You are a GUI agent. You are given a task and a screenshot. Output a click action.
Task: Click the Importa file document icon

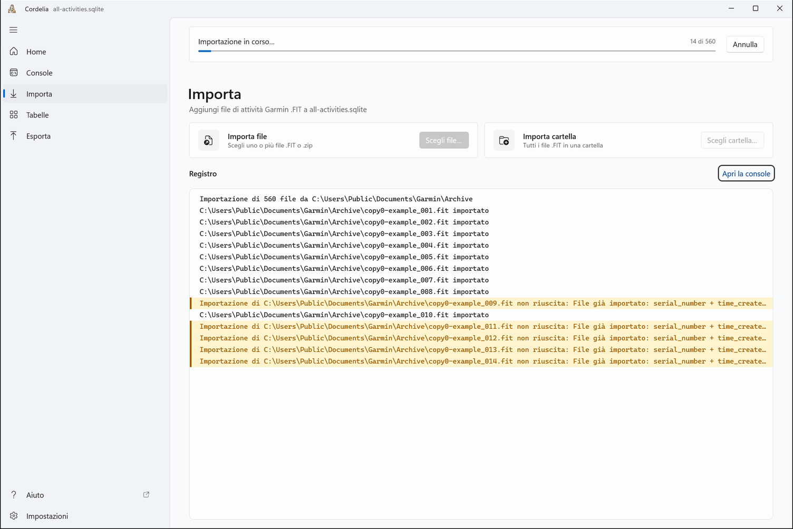click(209, 140)
